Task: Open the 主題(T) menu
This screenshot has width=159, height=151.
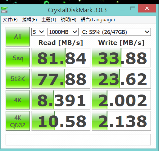Action: (x=49, y=20)
